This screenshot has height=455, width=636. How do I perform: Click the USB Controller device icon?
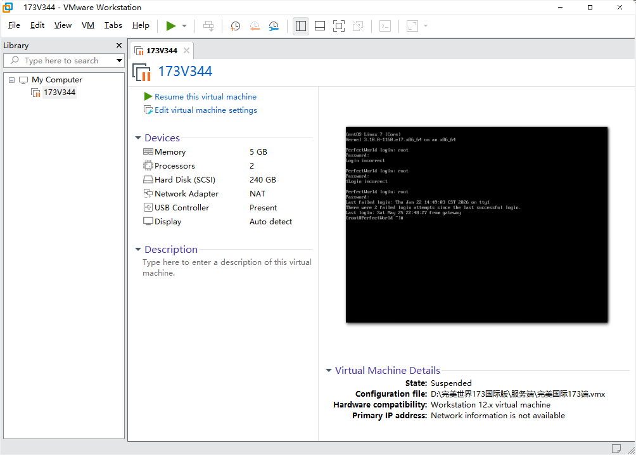[x=148, y=207]
